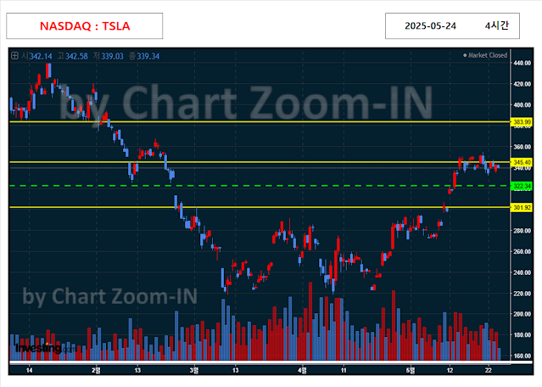This screenshot has width=542, height=387.
Task: Click the close value 339.34
Action: tap(148, 56)
